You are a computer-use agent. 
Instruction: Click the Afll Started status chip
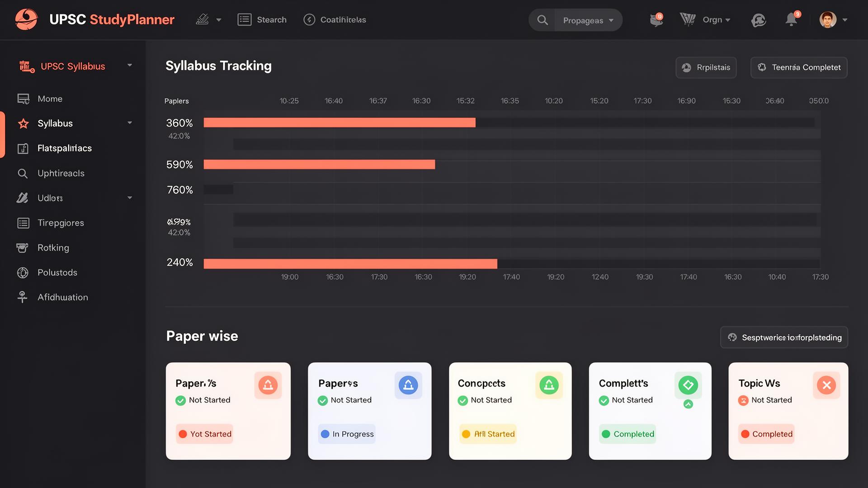(x=488, y=434)
